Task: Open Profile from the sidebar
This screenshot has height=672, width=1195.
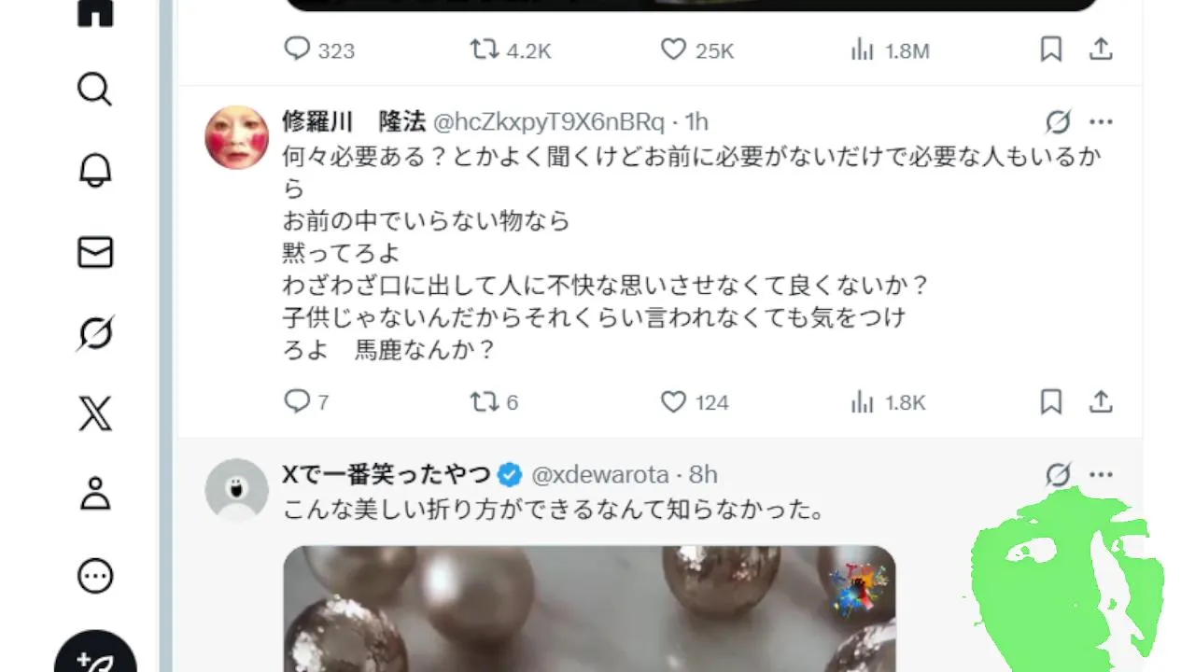Action: click(94, 495)
